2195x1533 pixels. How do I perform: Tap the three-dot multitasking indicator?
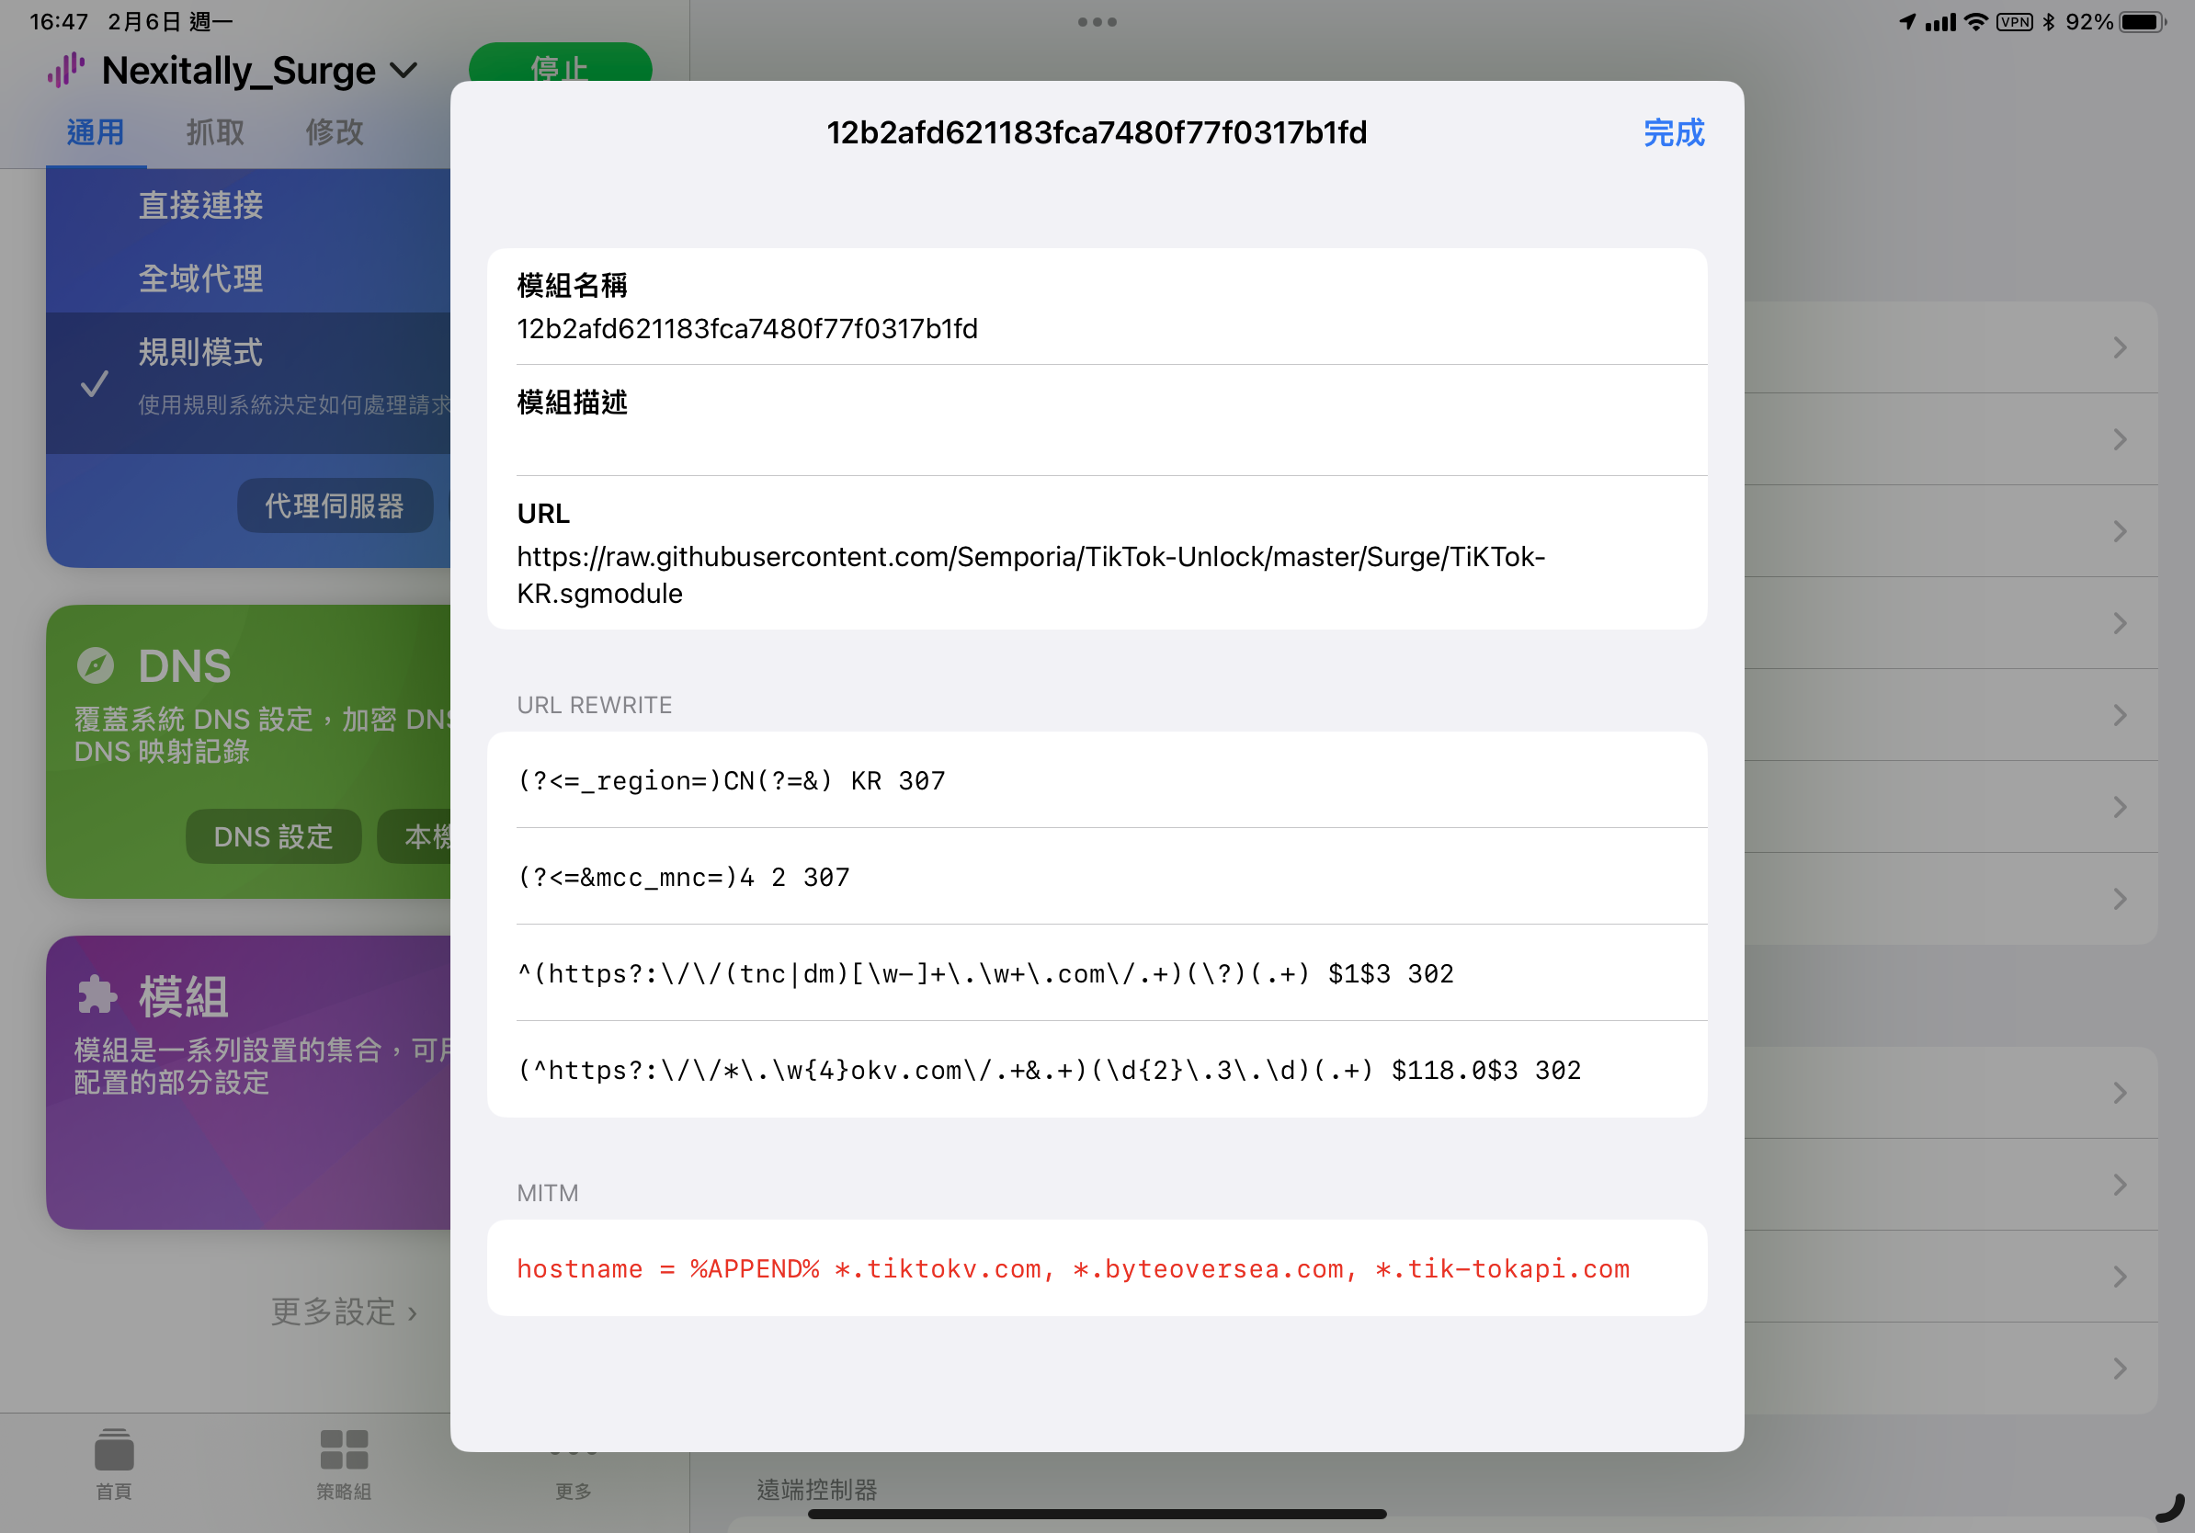tap(1097, 22)
